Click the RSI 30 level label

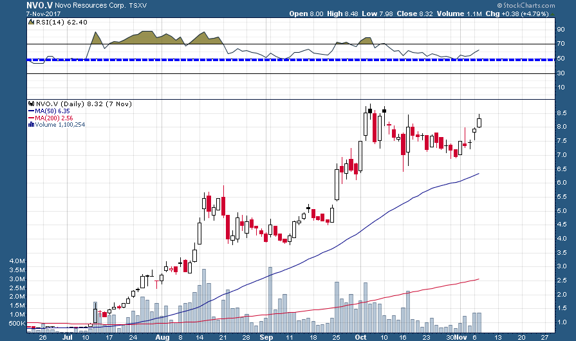click(x=561, y=73)
